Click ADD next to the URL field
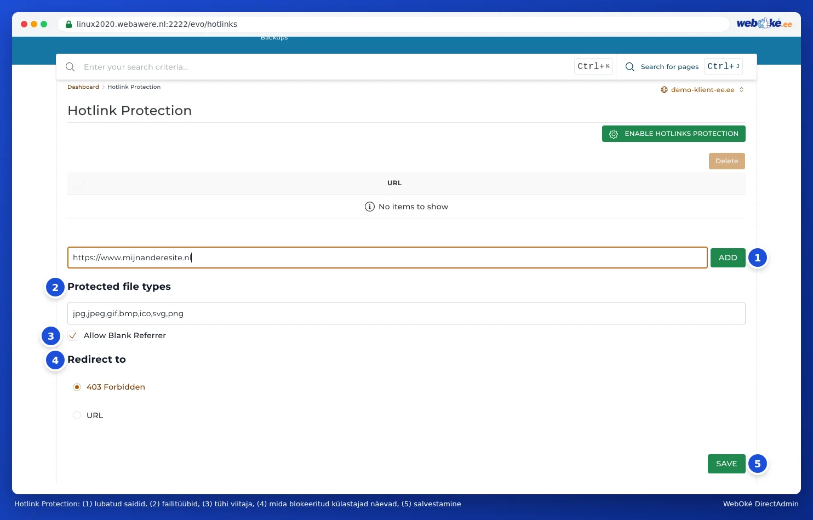Screen dimensions: 813x520 click(x=728, y=258)
